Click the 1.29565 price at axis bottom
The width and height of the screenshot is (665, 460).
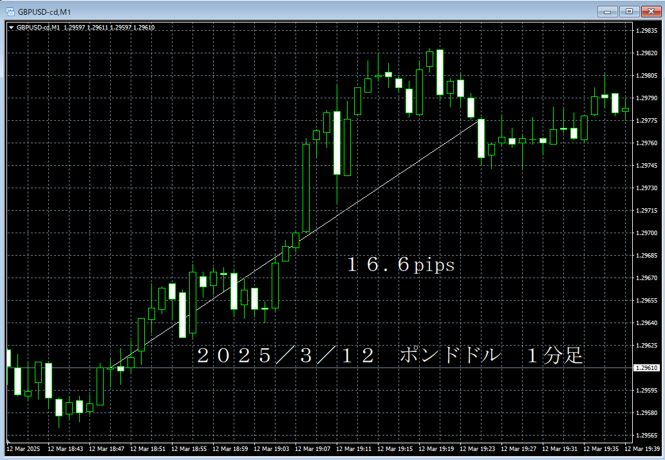(646, 436)
